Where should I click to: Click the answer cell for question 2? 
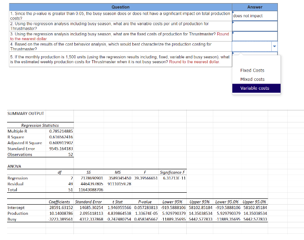point(255,26)
